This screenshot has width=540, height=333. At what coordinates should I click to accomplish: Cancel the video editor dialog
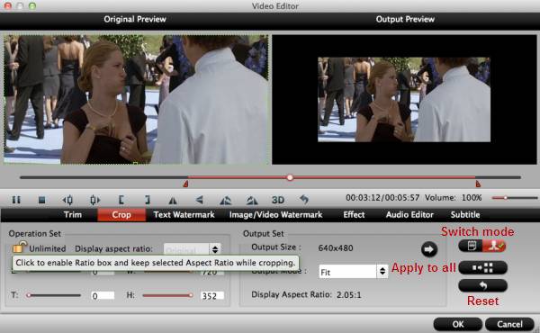point(509,324)
